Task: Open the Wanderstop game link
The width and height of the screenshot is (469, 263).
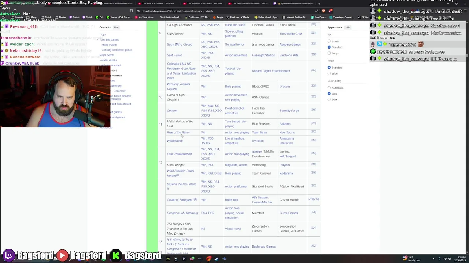Action: 175,141
